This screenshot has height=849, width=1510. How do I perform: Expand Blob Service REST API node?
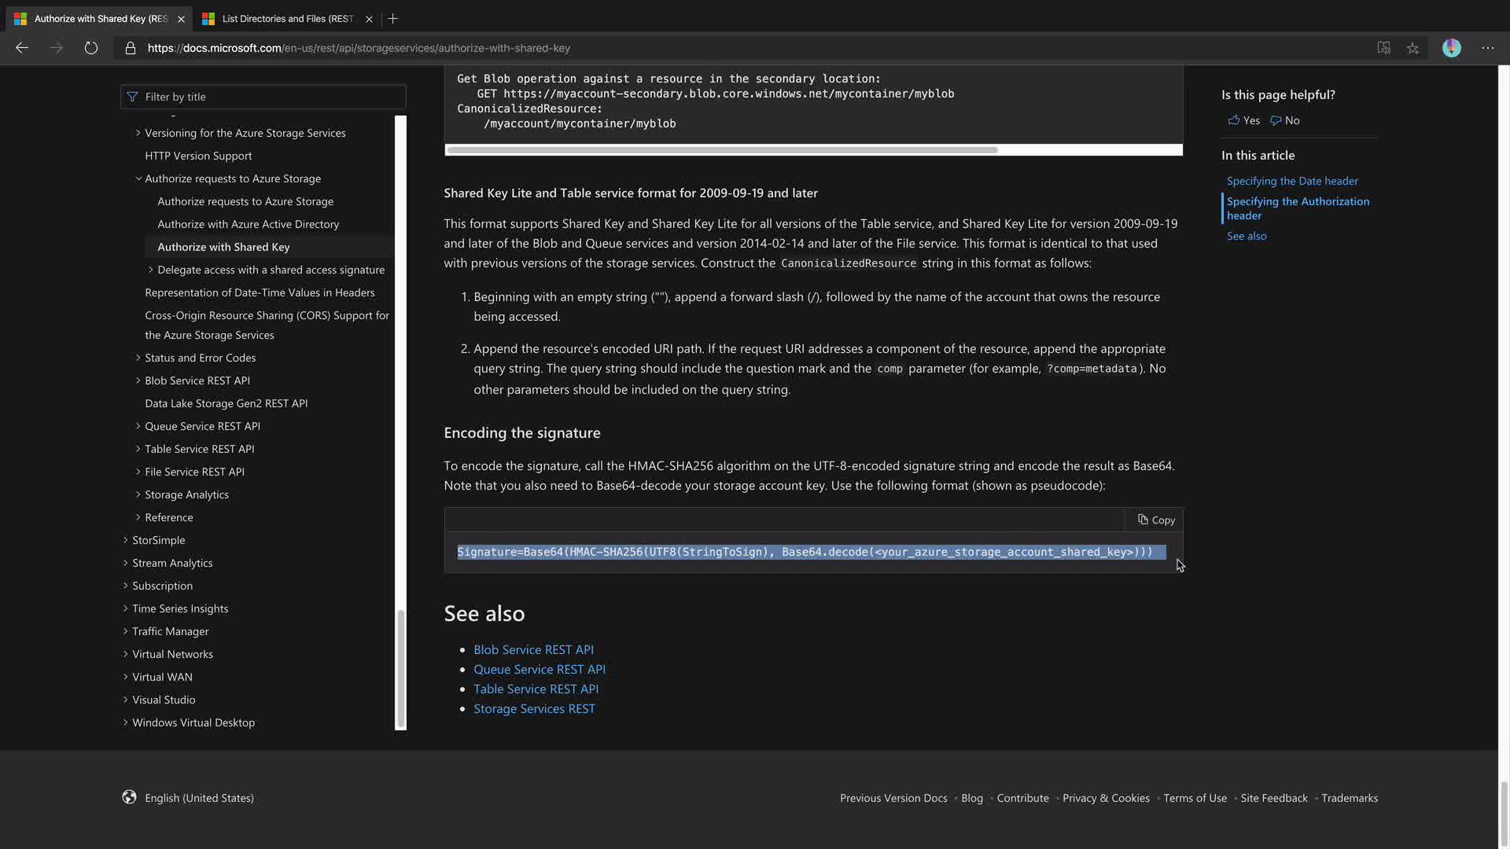coord(138,380)
